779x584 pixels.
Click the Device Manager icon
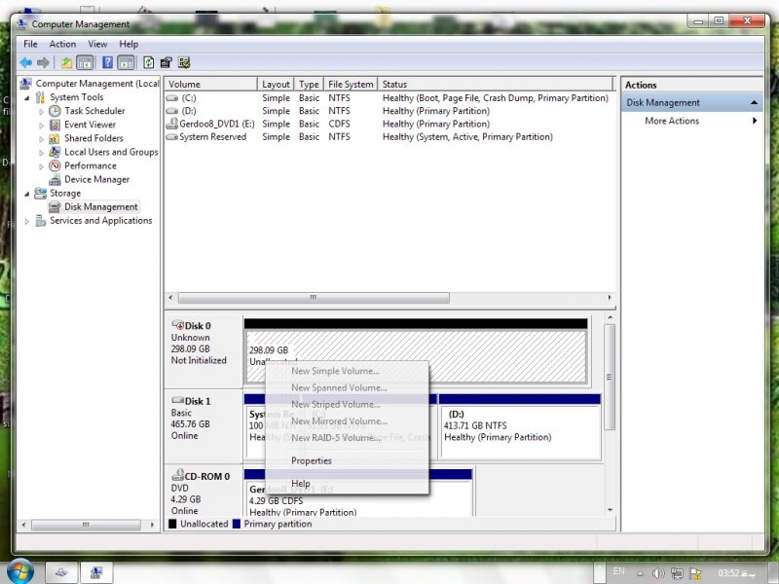point(55,179)
